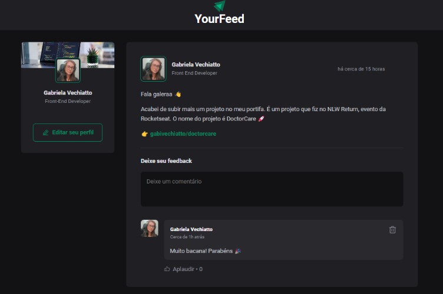443x294 pixels.
Task: Click the post paragraph about DoctorCare
Action: click(263, 114)
